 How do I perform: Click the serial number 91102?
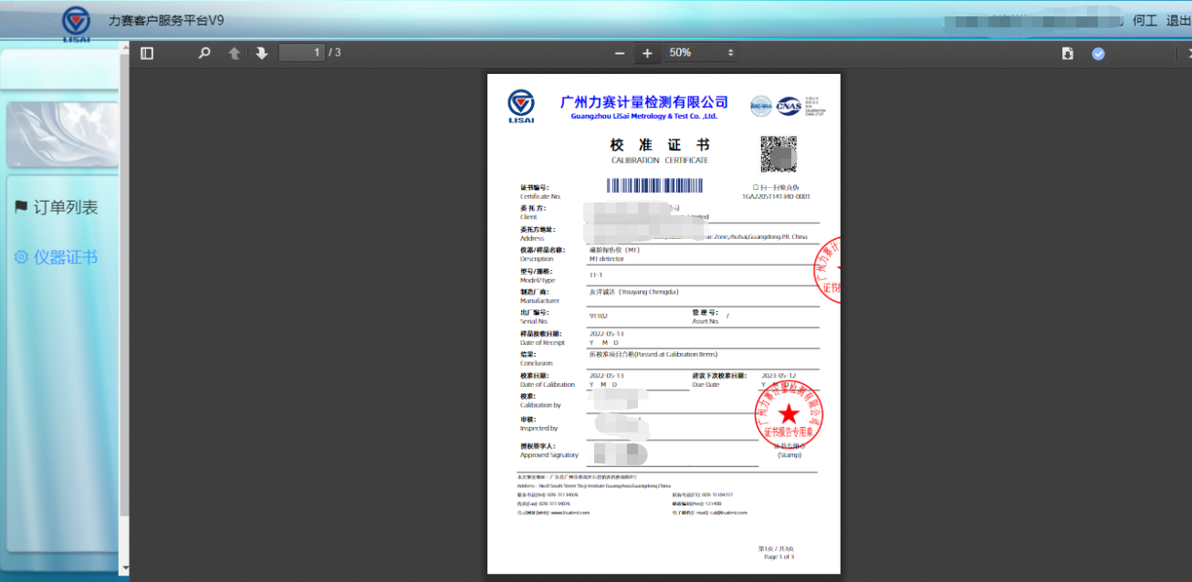(598, 316)
